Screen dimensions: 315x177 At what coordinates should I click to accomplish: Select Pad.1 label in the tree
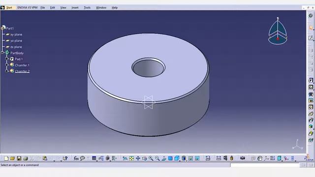tap(19, 59)
